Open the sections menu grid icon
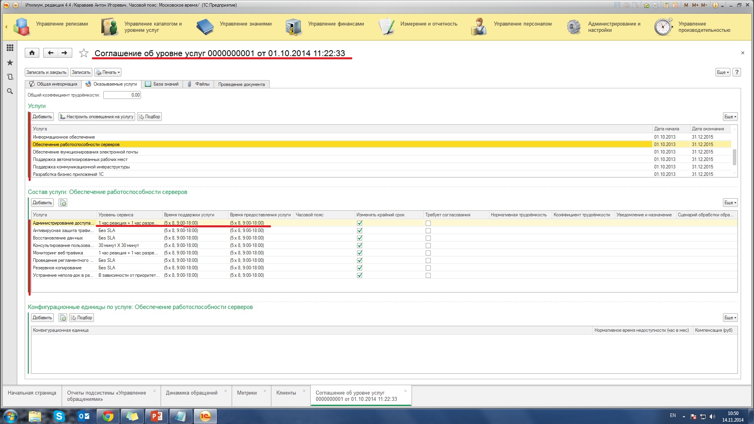This screenshot has height=424, width=754. (10, 48)
